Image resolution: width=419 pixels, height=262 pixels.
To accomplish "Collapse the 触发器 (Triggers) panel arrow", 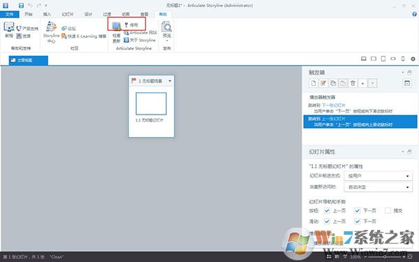I will tap(403, 73).
